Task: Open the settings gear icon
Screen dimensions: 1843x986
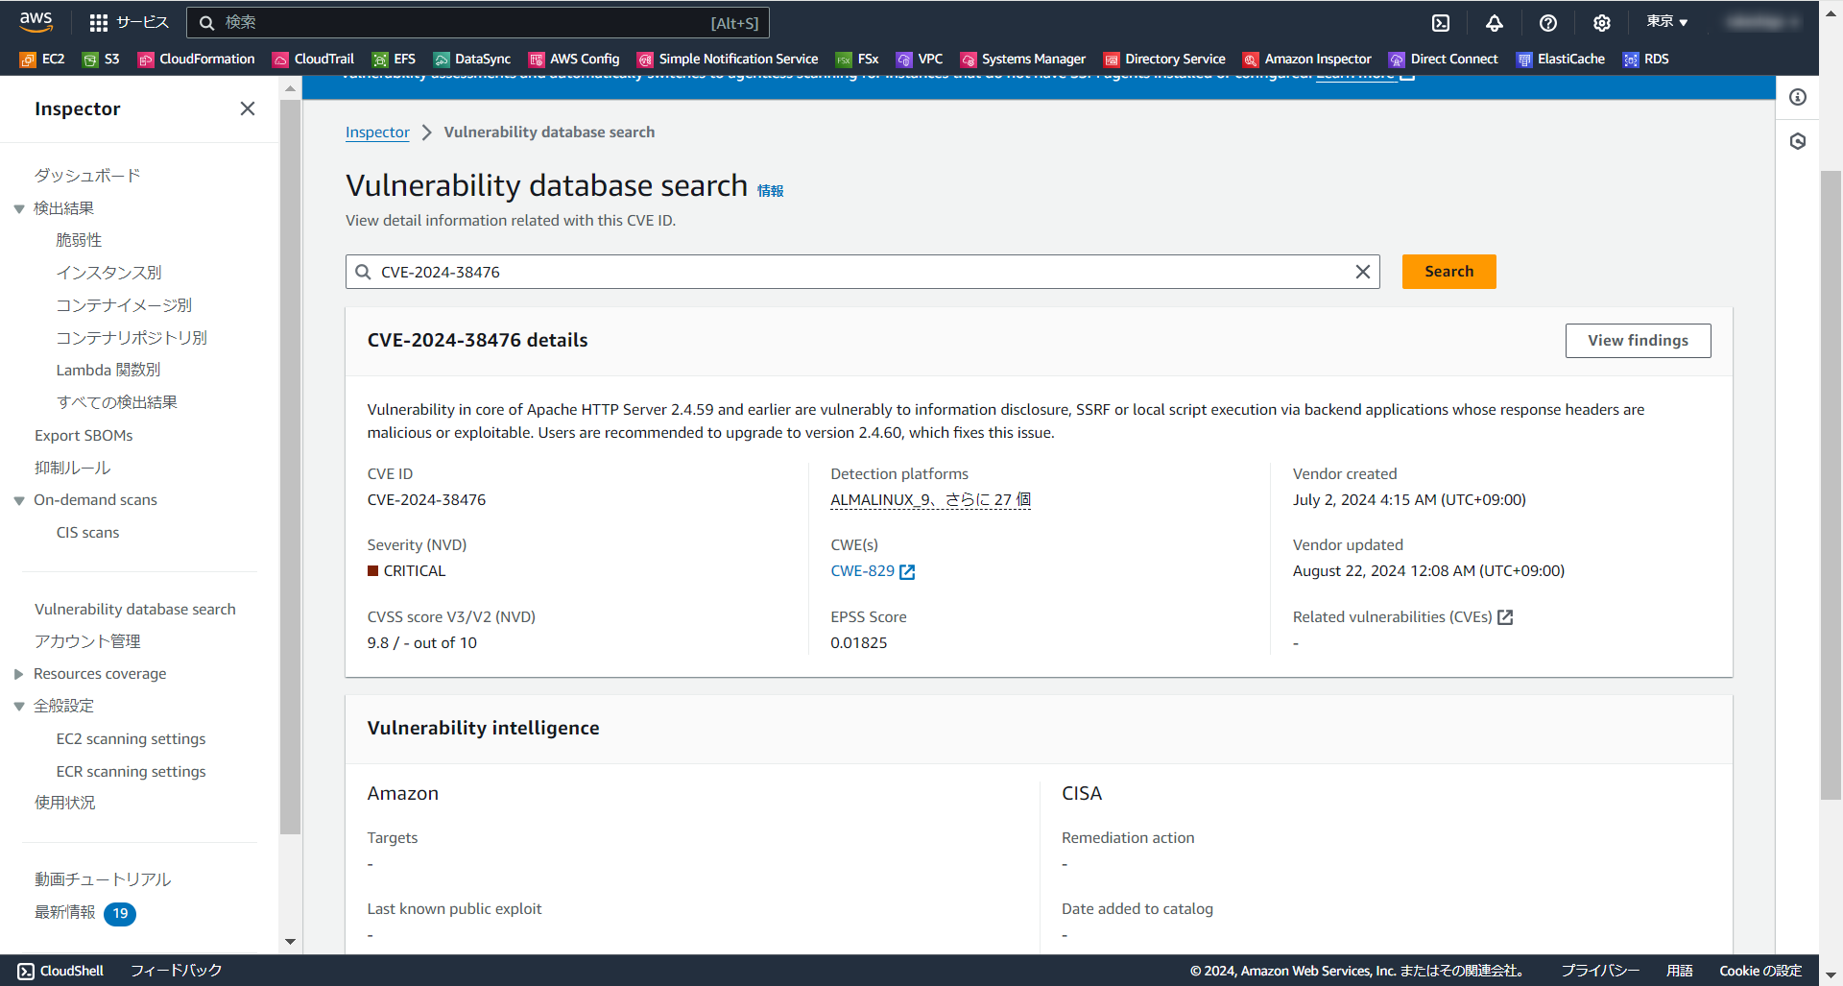Action: (x=1602, y=23)
